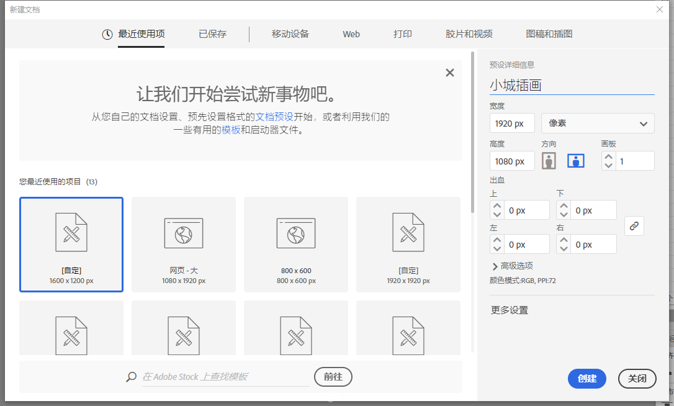The width and height of the screenshot is (674, 406).
Task: Toggle the bleed link chain icon
Action: 634,227
